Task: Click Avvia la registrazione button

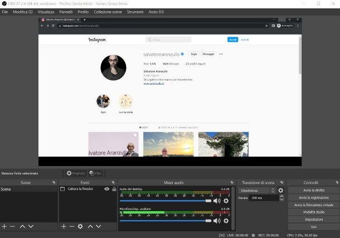Action: tap(314, 198)
